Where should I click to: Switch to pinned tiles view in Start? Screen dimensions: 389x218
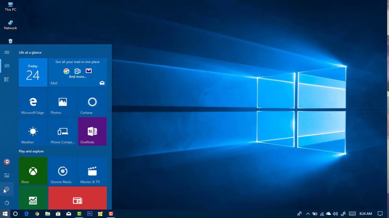pyautogui.click(x=7, y=66)
